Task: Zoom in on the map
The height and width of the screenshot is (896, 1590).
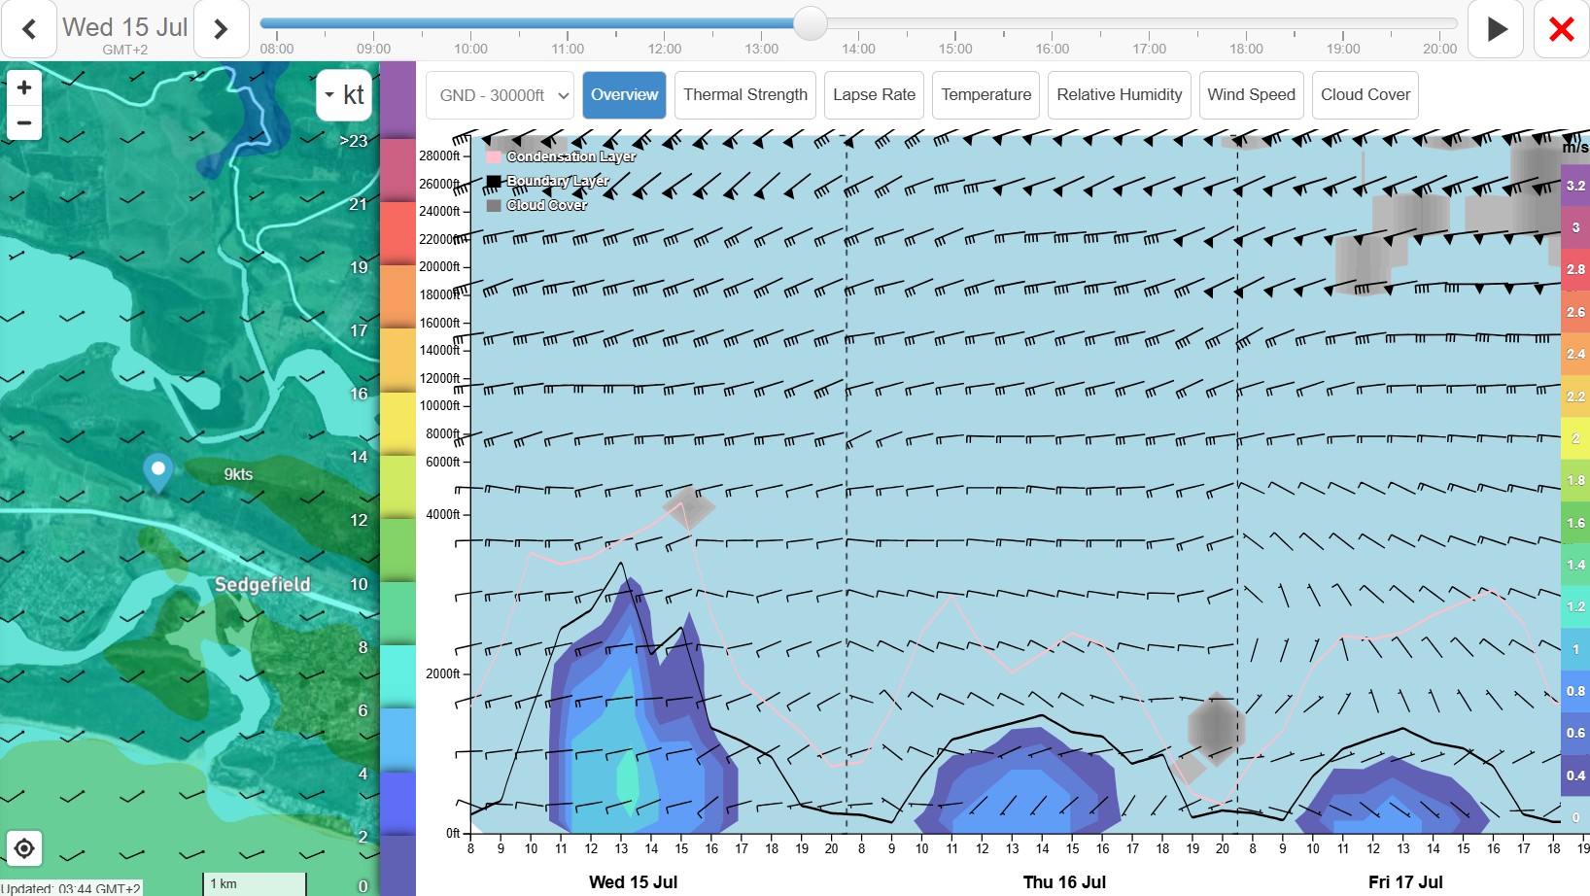Action: tap(24, 87)
